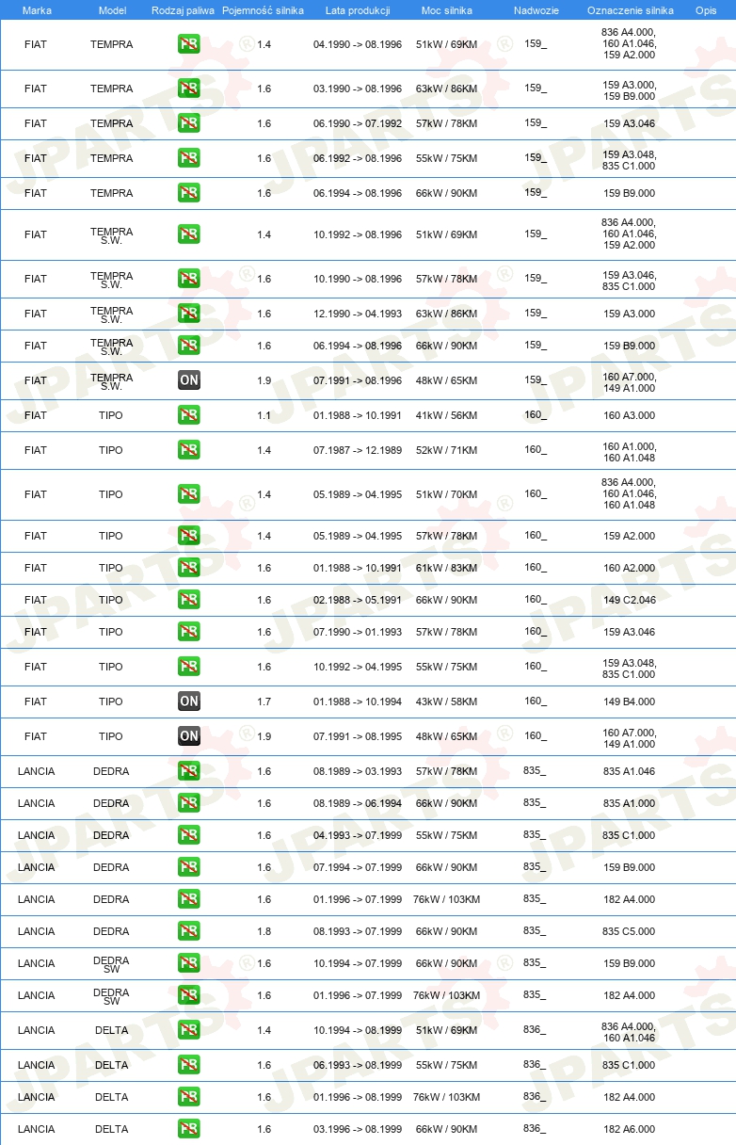Select the production years 02.1988 -> 05.1991

(x=358, y=600)
